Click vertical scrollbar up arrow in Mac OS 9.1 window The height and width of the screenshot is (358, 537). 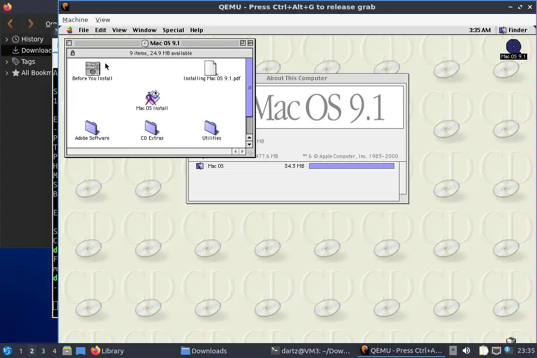(x=249, y=138)
